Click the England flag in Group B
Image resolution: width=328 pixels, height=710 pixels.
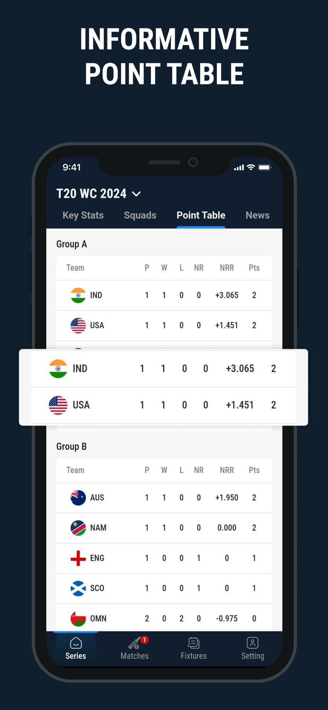[78, 558]
